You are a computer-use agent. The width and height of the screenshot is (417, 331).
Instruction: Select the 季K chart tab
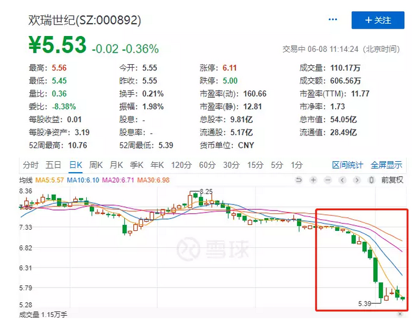[x=137, y=165]
